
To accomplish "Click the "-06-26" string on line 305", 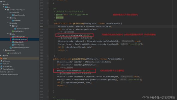I will coord(86,35).
